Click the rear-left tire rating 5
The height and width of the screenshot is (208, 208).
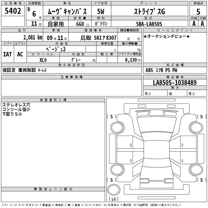pyautogui.click(x=112, y=180)
